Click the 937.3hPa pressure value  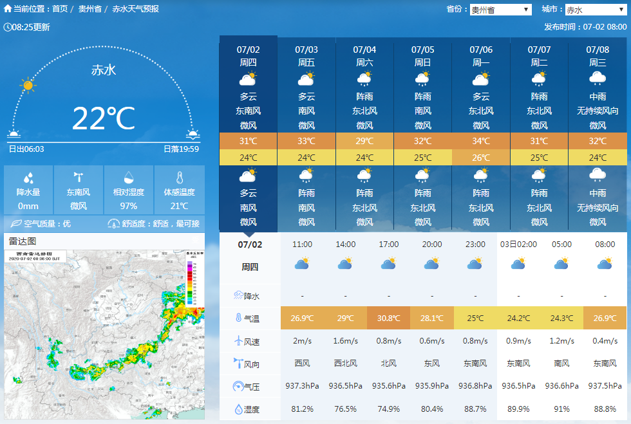click(302, 386)
